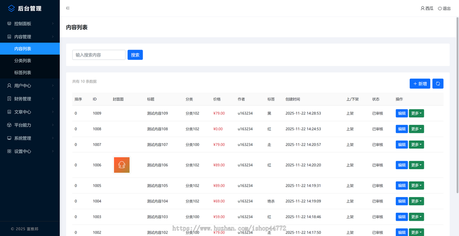Open 更多 dropdown for row 1006

(x=417, y=165)
